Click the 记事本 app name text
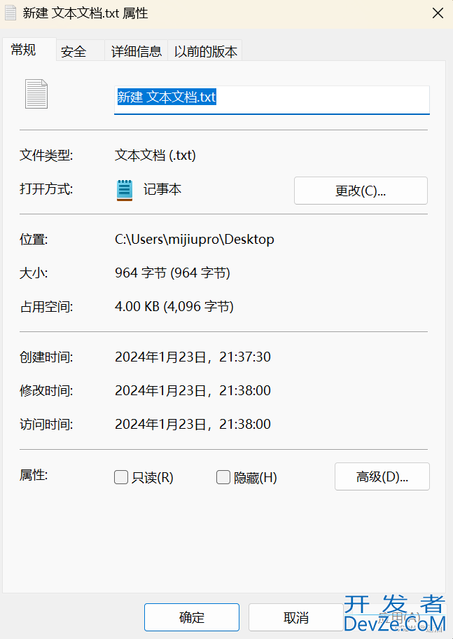This screenshot has height=639, width=453. click(x=162, y=189)
